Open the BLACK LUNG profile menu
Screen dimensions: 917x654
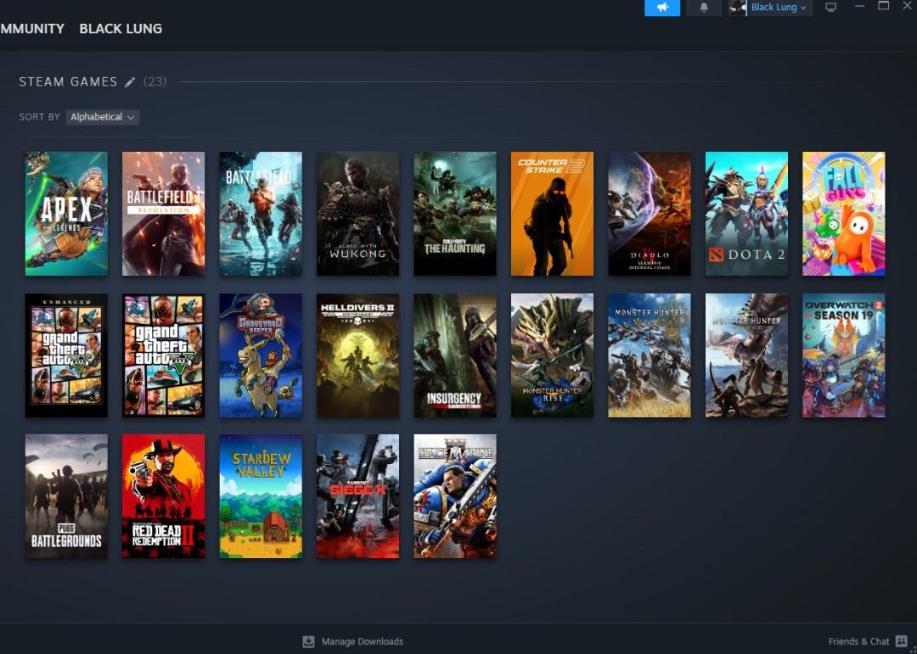(x=121, y=29)
